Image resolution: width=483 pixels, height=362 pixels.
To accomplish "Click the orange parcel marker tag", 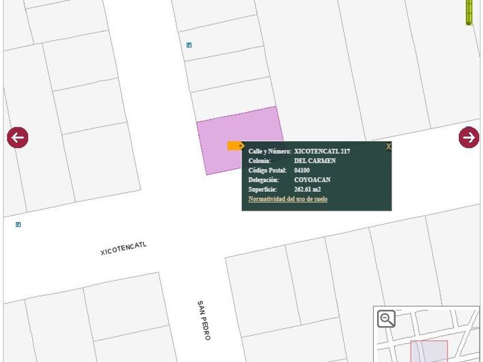I will [236, 146].
